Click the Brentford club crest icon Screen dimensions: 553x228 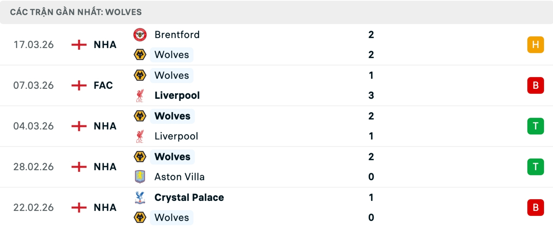(x=140, y=35)
